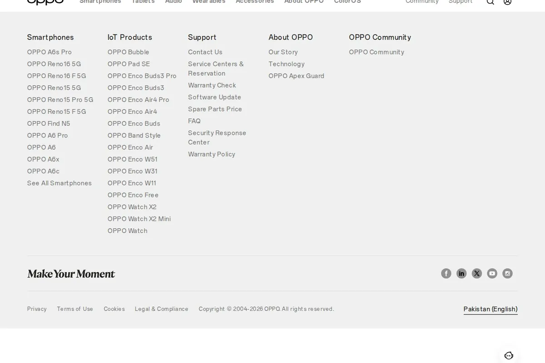Open the Legal & Compliance footer link
Viewport: 545px width, 363px height.
(161, 309)
